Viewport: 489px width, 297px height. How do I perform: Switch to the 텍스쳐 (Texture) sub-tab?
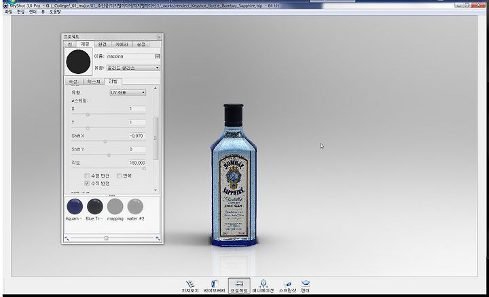94,81
